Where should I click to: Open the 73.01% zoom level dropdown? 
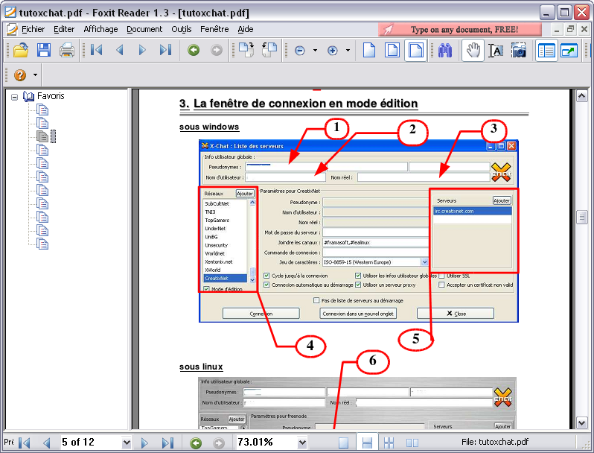tap(302, 443)
